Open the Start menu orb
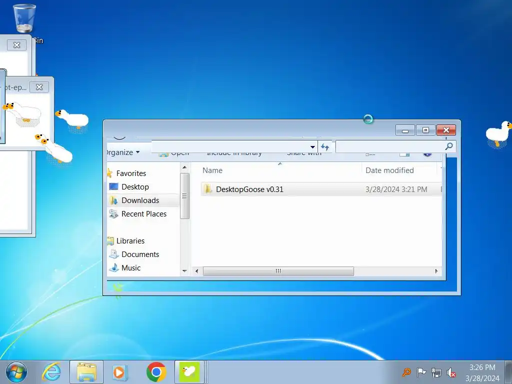The width and height of the screenshot is (512, 384). (x=16, y=372)
